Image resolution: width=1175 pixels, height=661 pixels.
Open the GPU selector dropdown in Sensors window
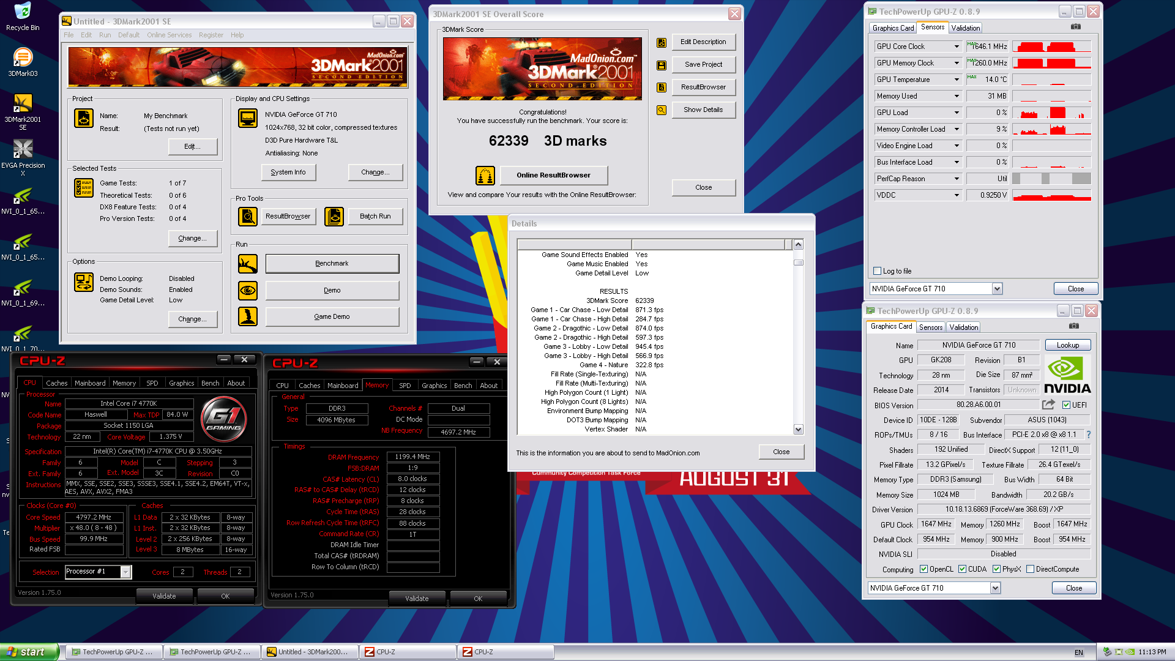pos(997,288)
